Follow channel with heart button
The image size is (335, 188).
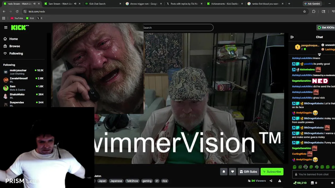(x=232, y=172)
